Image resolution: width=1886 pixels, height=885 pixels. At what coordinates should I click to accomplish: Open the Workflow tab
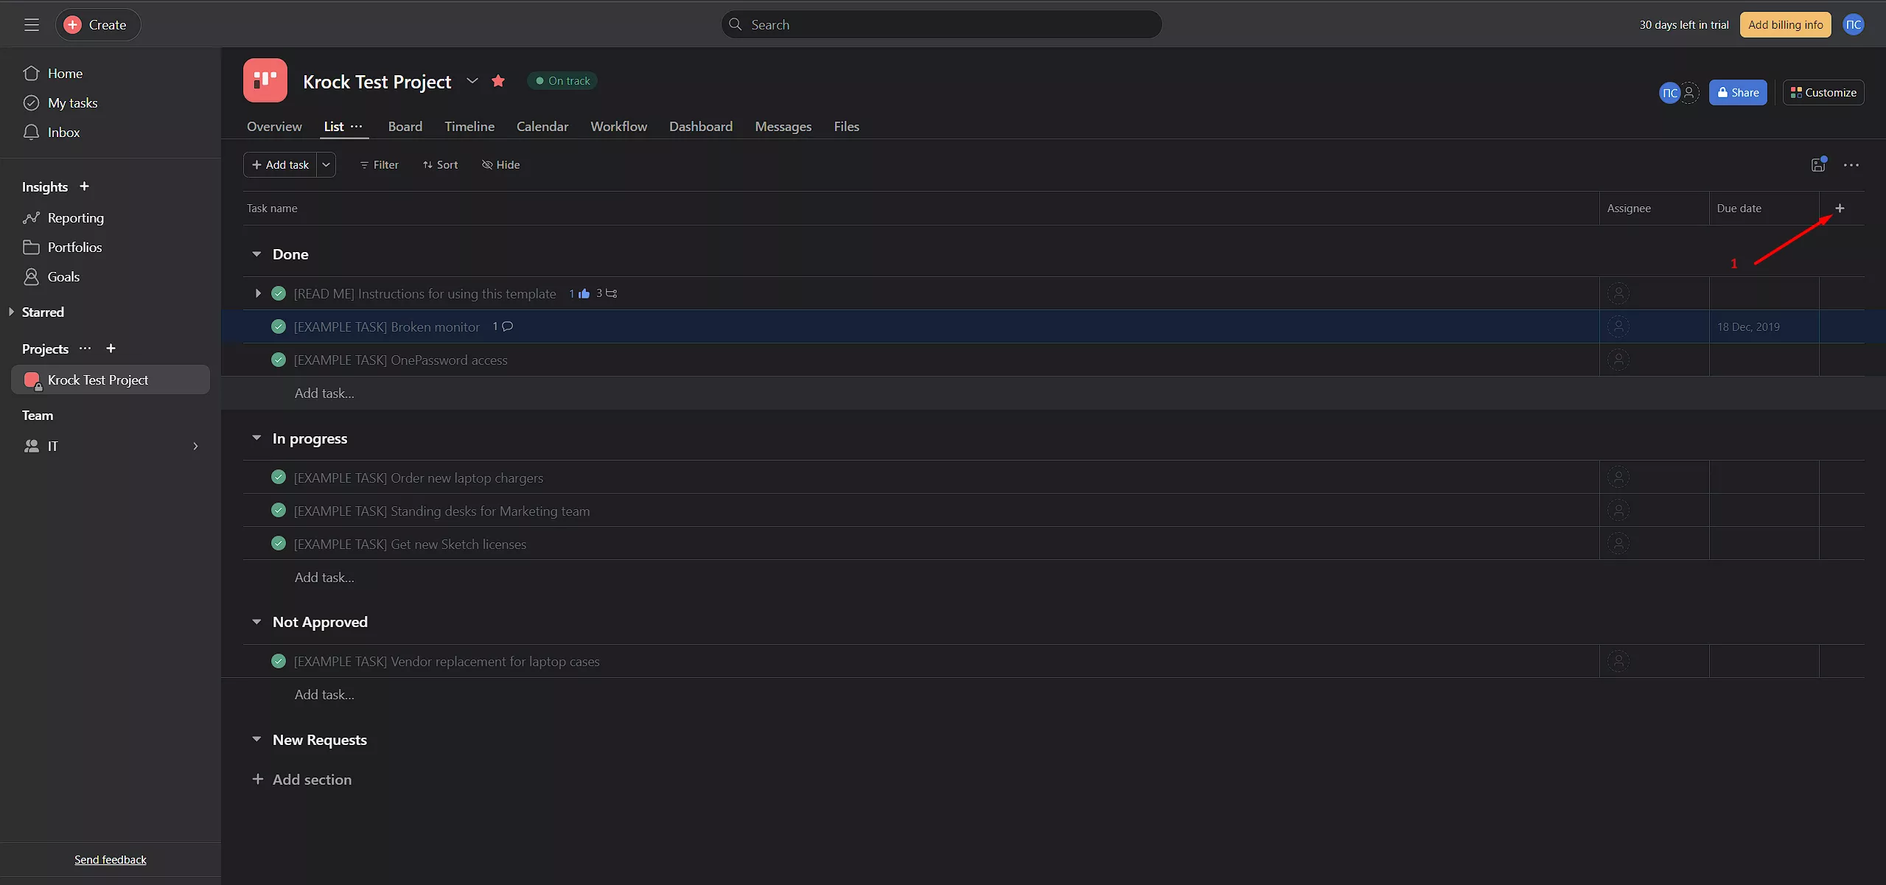(618, 126)
